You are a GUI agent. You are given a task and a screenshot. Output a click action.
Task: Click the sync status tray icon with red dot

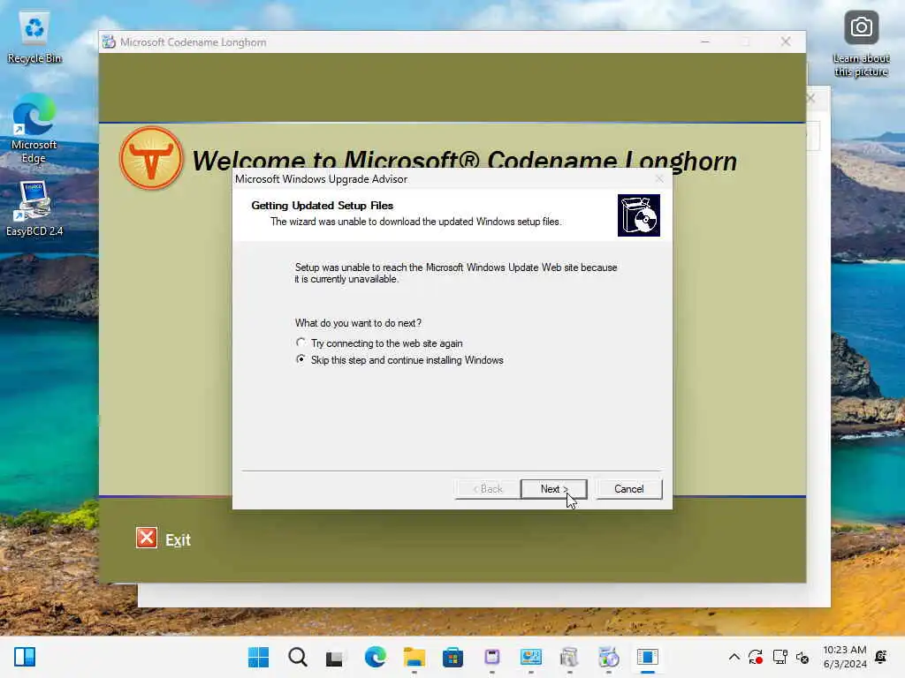point(756,657)
